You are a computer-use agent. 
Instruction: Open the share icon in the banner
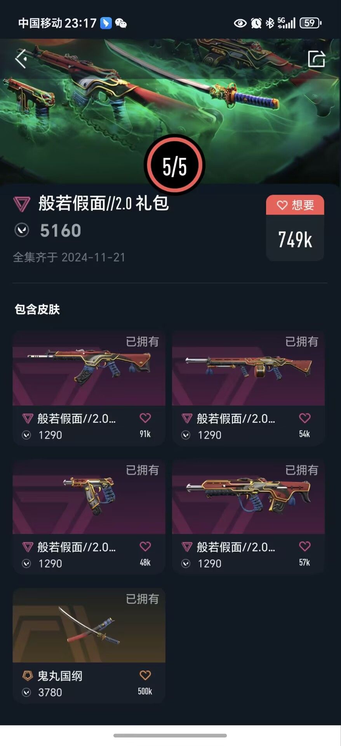(316, 59)
